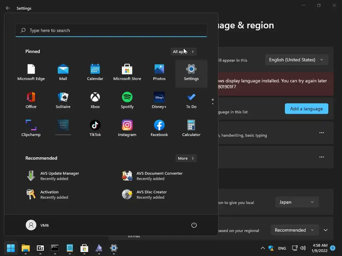
Task: Open the Recommended regional format dropdown
Action: click(295, 230)
